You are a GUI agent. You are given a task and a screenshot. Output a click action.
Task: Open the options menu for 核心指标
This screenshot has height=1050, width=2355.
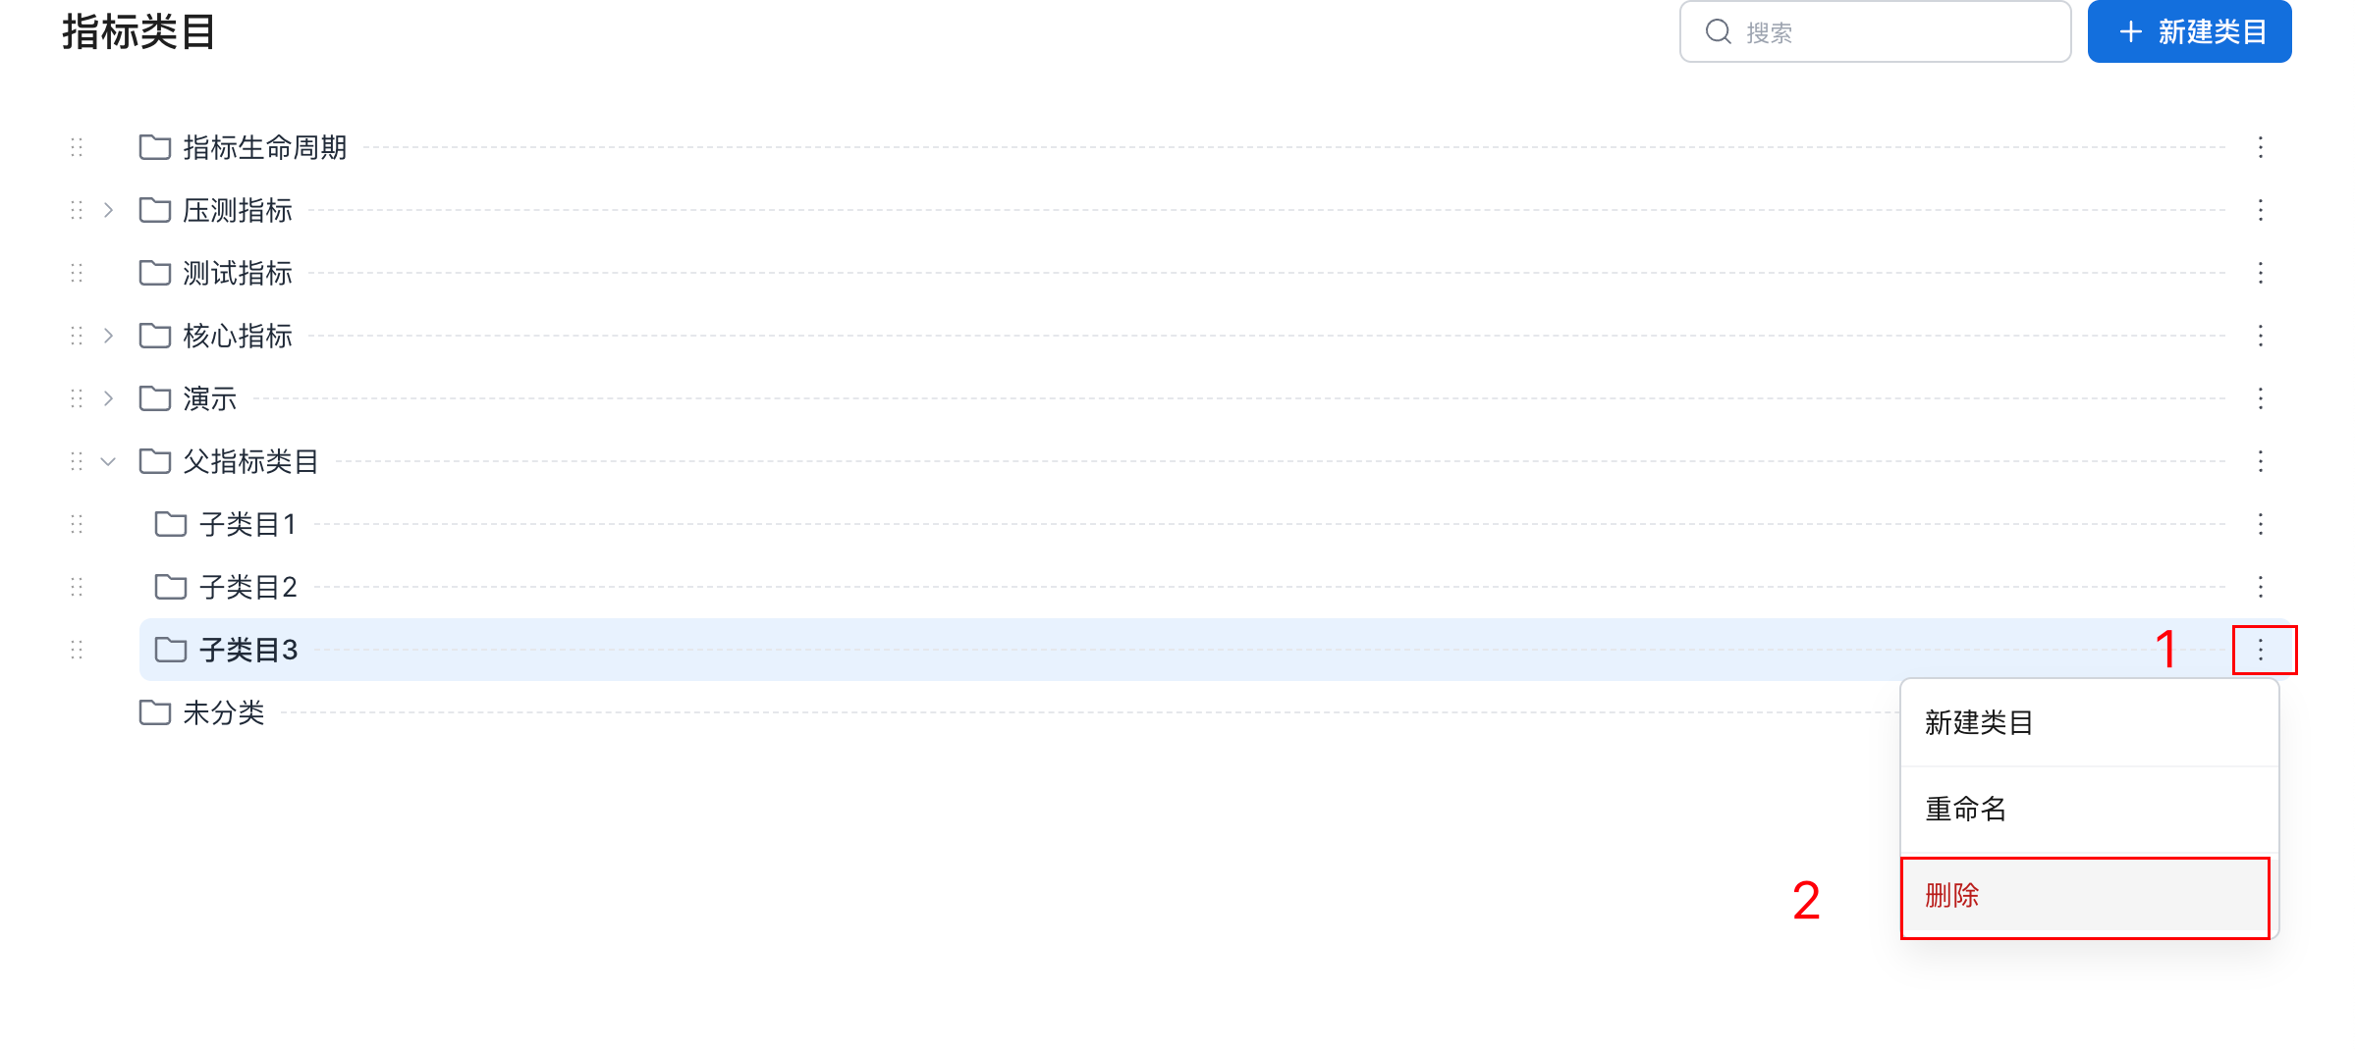point(2260,336)
